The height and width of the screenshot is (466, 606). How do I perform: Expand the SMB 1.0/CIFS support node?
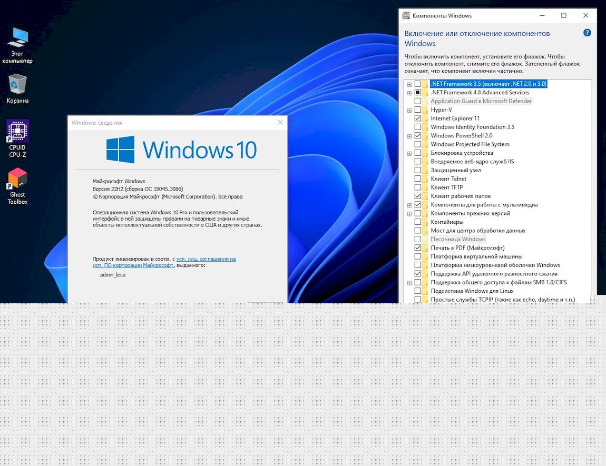[x=409, y=283]
